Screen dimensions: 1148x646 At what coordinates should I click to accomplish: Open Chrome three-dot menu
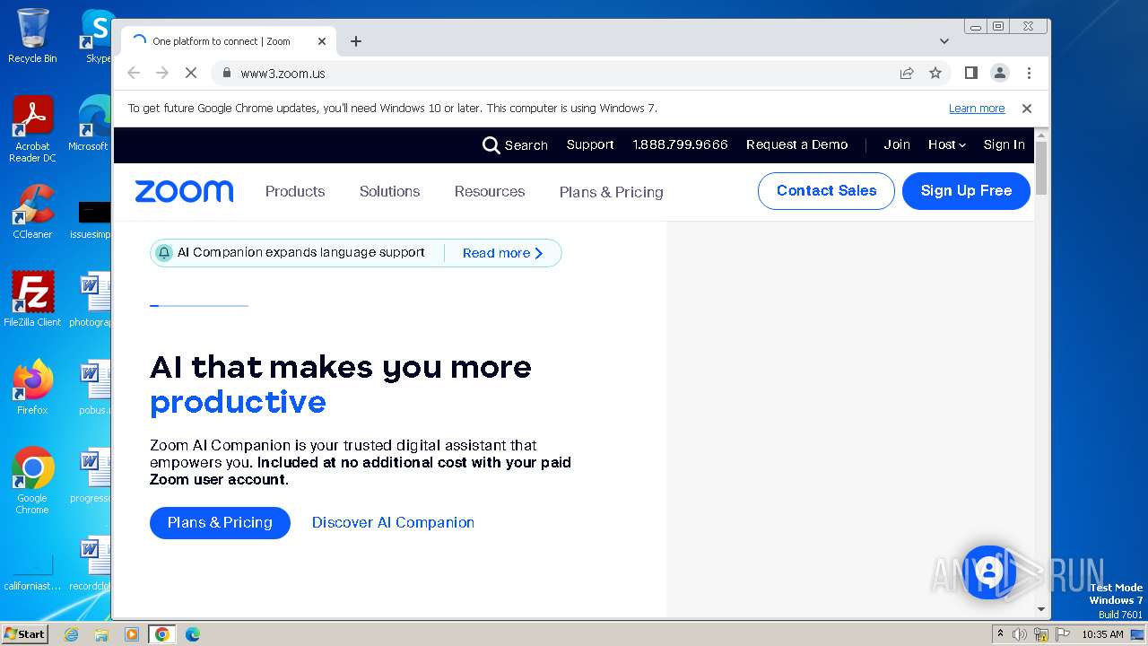(x=1029, y=74)
